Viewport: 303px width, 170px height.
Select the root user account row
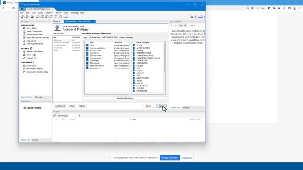[67, 51]
